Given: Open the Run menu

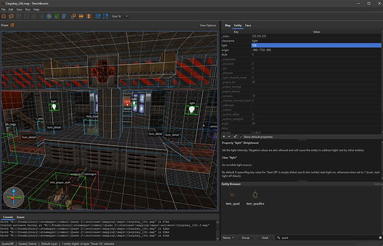Looking at the screenshot, I should 28,9.
